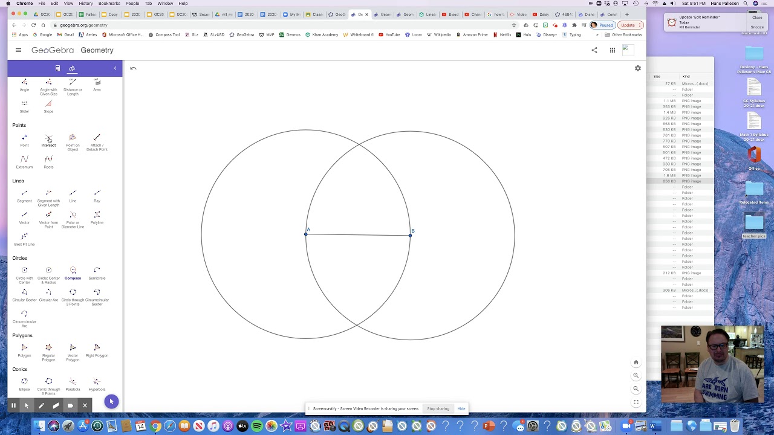Screen dimensions: 774x435
Task: Reset view with the home button
Action: tap(636, 362)
